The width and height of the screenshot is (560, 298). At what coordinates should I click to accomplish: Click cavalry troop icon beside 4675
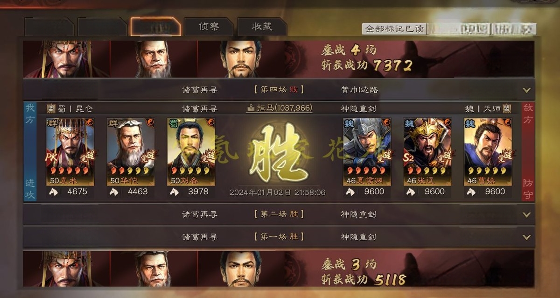[x=53, y=192]
